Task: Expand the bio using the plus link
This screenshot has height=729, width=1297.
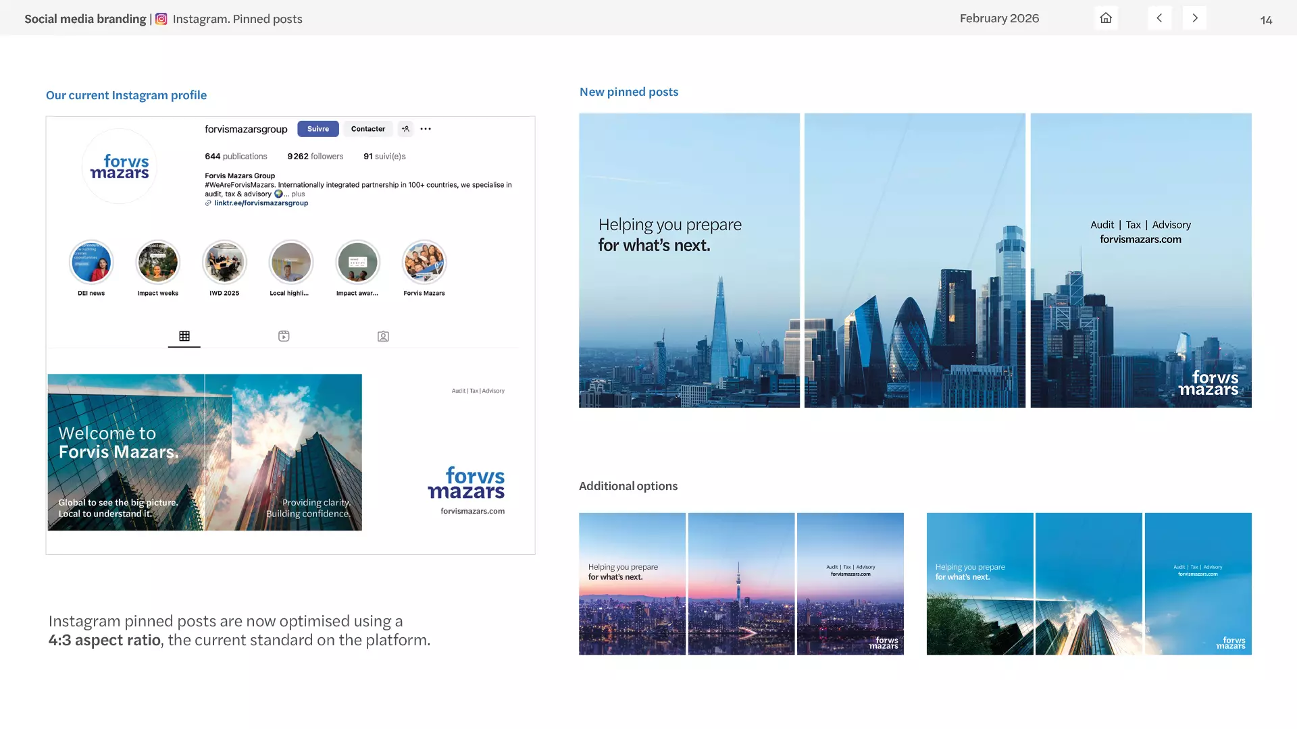Action: coord(297,194)
